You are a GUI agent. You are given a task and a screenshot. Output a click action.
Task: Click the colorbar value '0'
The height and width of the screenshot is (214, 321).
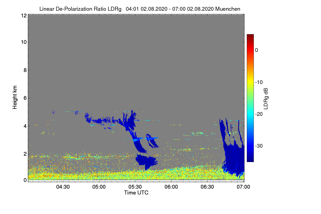257,50
